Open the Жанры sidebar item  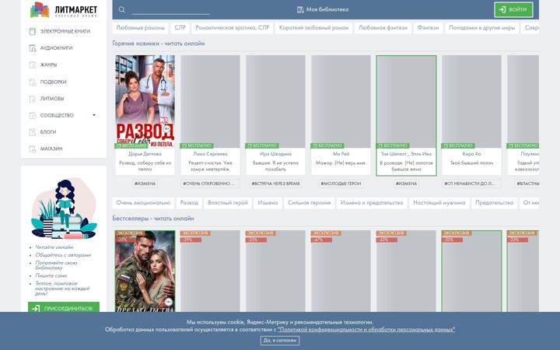coord(48,65)
